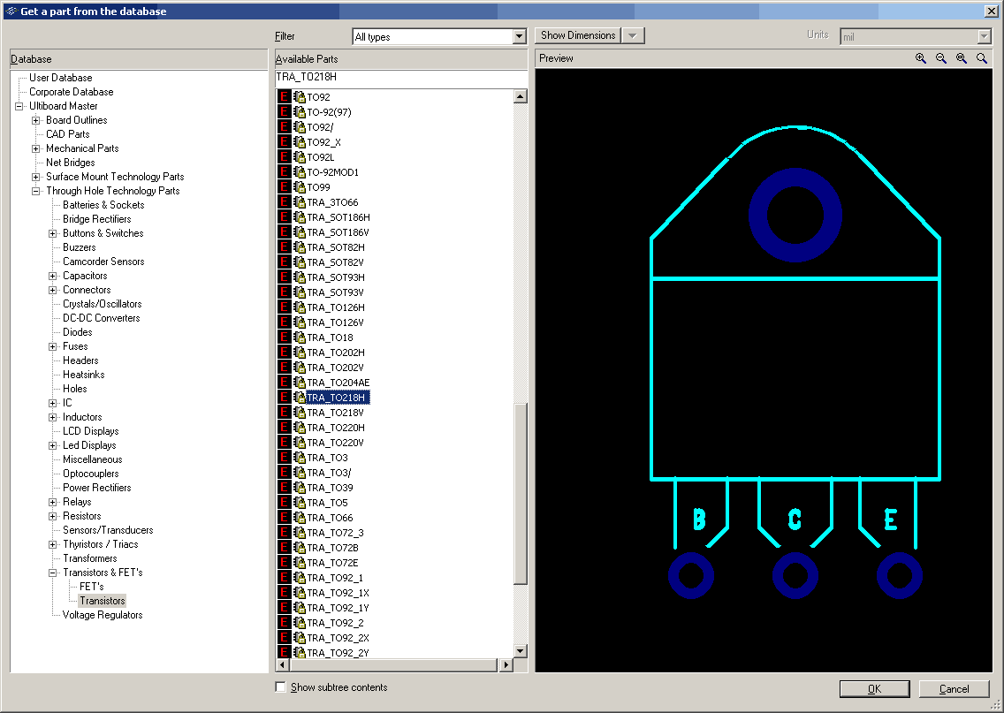Screen dimensions: 1004x713
Task: Select part TRA_SOT186H in the list
Action: pyautogui.click(x=338, y=217)
